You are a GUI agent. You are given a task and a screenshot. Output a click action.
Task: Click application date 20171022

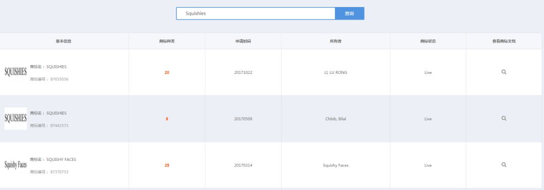[243, 73]
